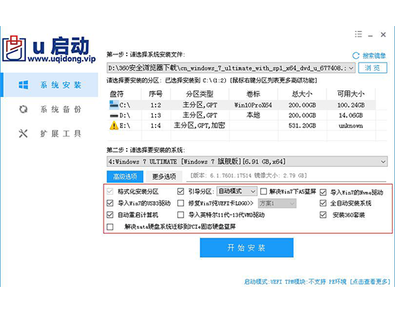
Task: Click the backup circle icon beside 系统备份
Action: [x=23, y=110]
